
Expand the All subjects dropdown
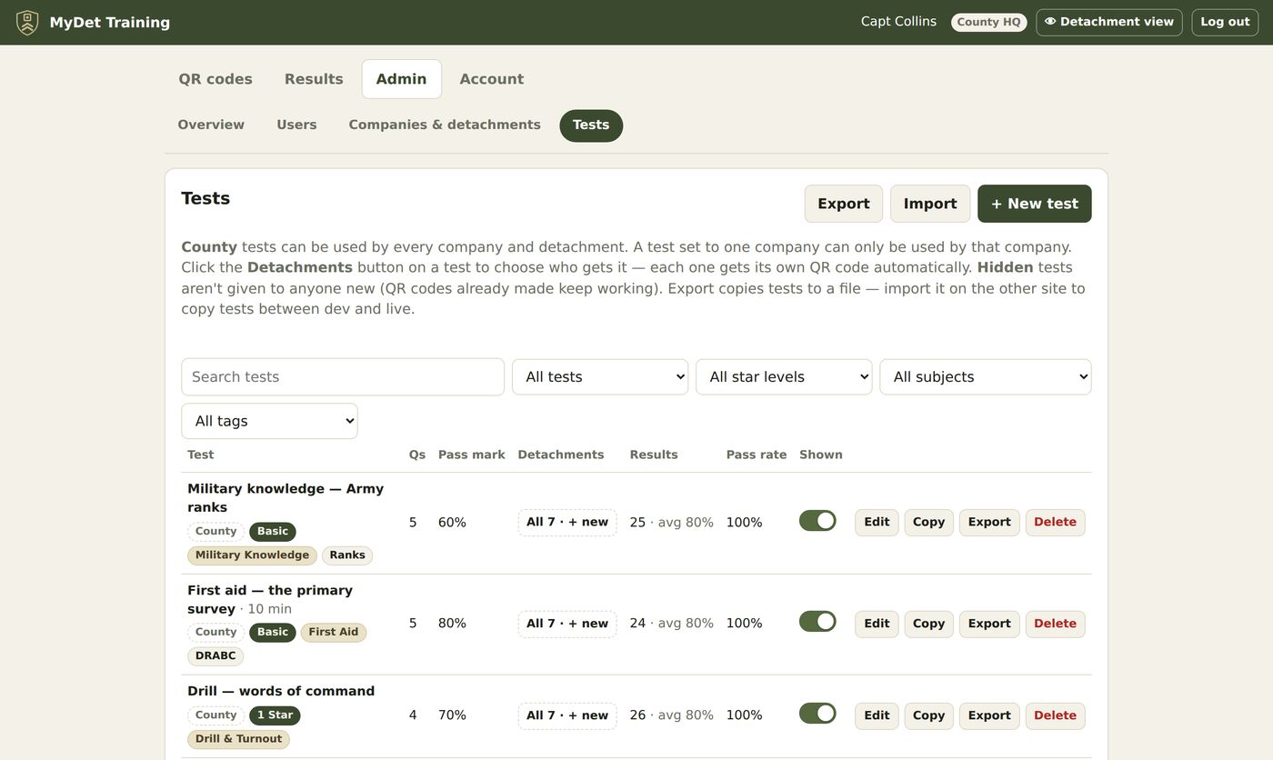[x=986, y=377]
